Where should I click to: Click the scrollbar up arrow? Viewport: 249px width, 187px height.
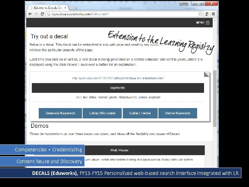tap(215, 20)
